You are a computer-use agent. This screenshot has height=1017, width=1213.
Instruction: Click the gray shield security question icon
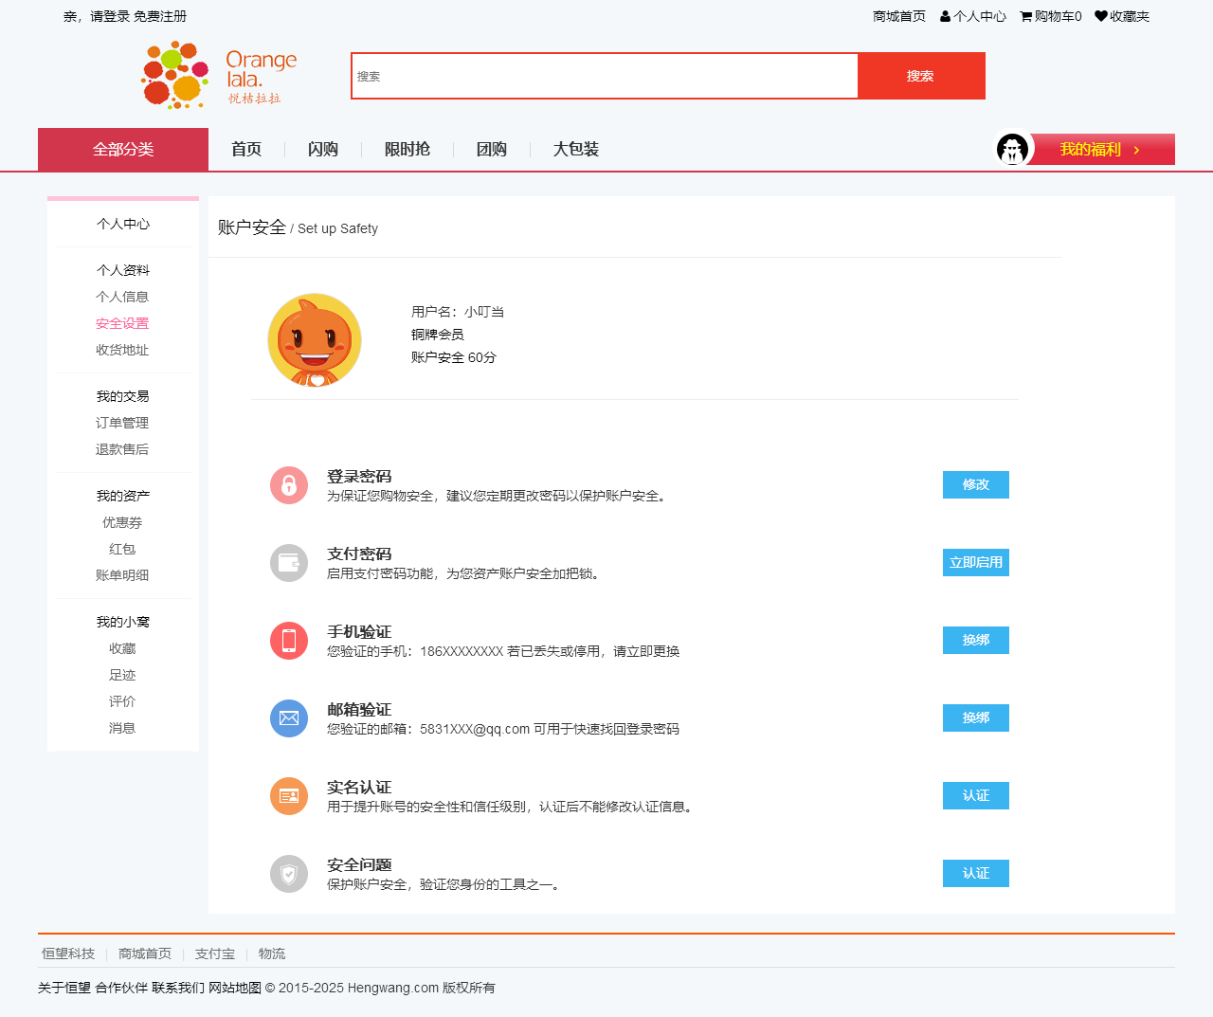289,874
